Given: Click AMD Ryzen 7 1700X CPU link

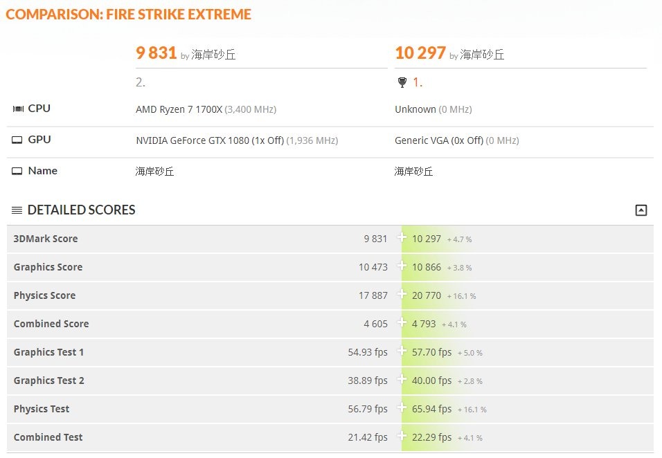Looking at the screenshot, I should coord(179,109).
